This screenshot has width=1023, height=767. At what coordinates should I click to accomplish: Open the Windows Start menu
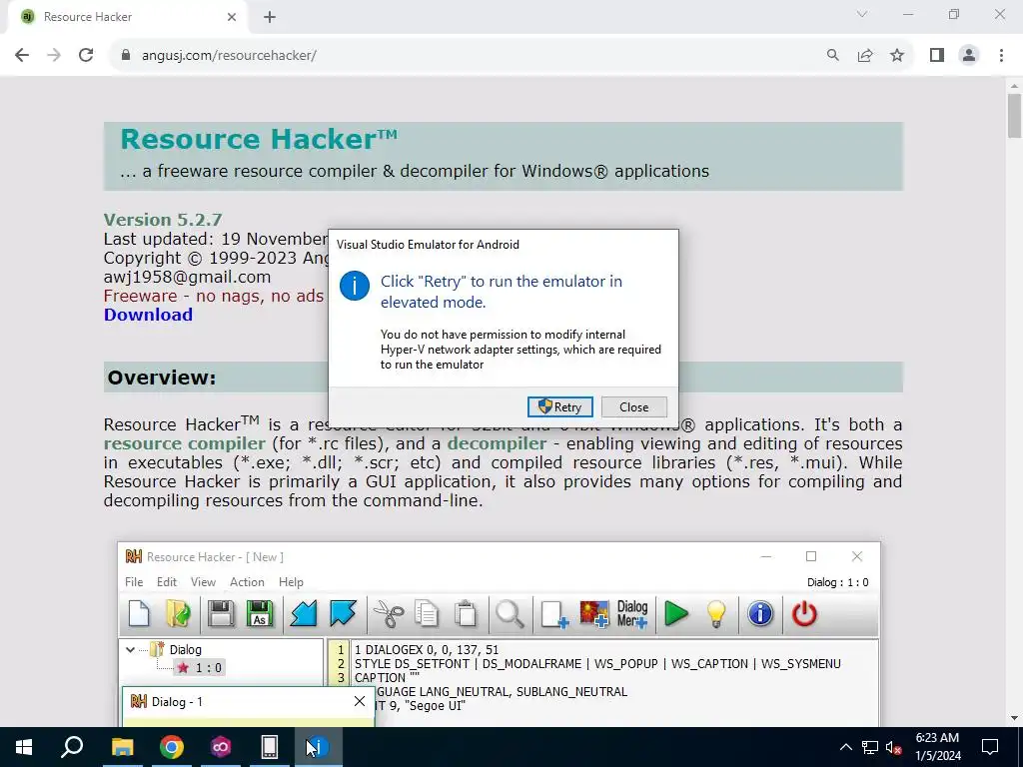point(24,747)
